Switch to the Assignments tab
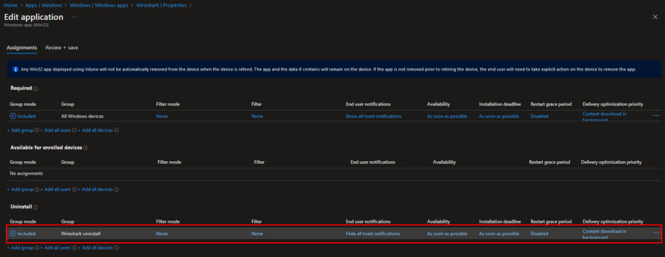 (21, 48)
